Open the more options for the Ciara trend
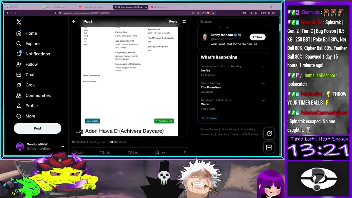This screenshot has height=198, width=352. coord(263,101)
